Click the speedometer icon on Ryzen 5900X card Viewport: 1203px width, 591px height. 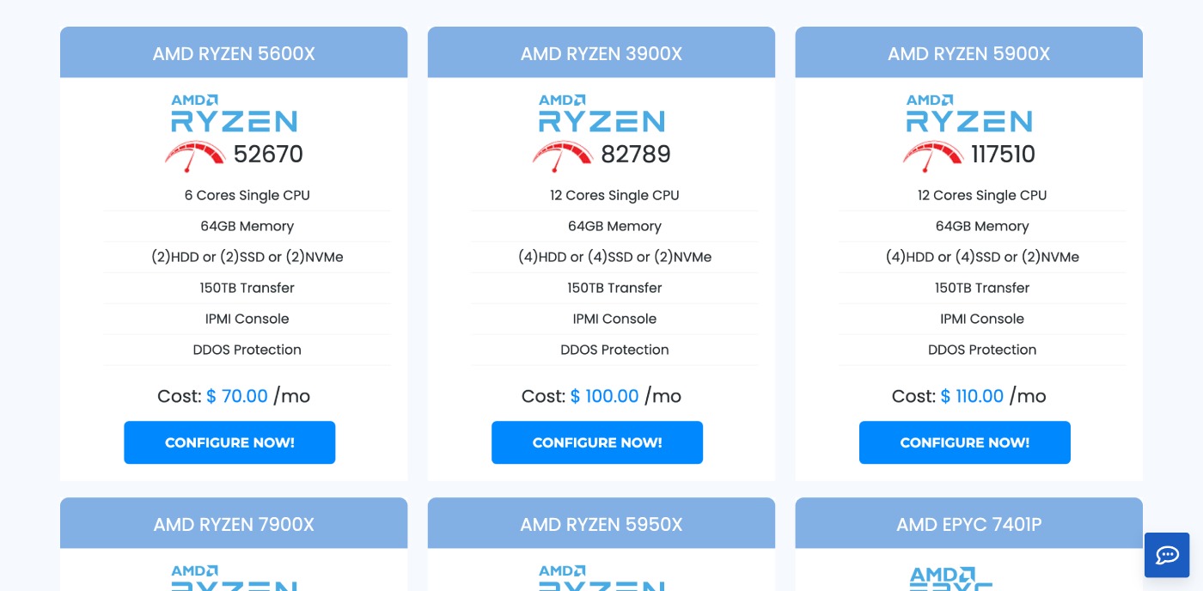pyautogui.click(x=932, y=155)
